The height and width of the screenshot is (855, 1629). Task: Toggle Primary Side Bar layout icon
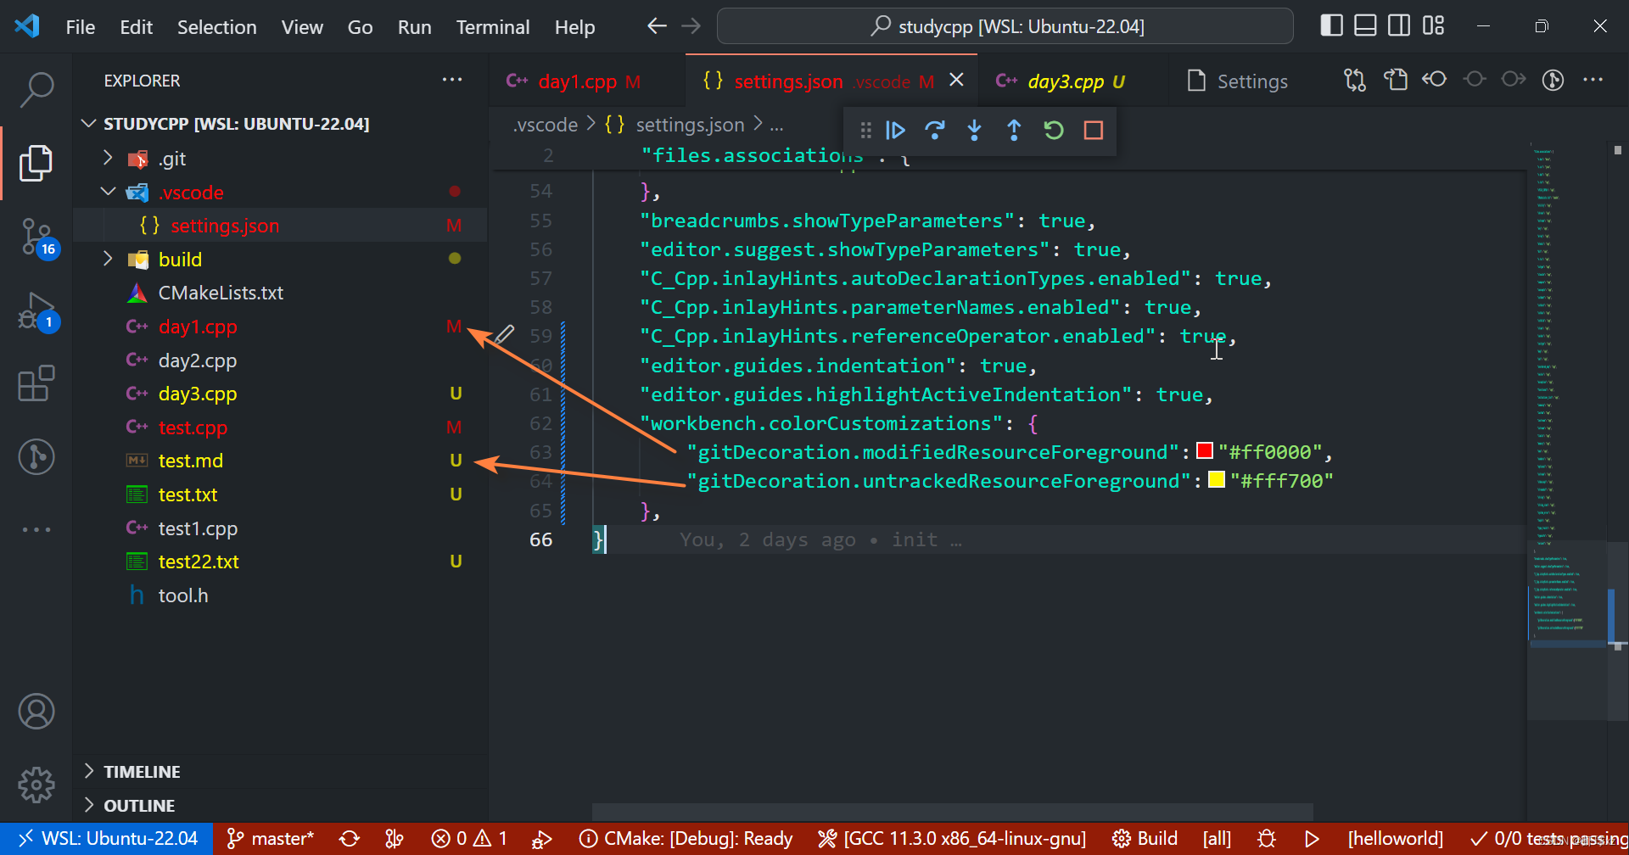(x=1332, y=26)
